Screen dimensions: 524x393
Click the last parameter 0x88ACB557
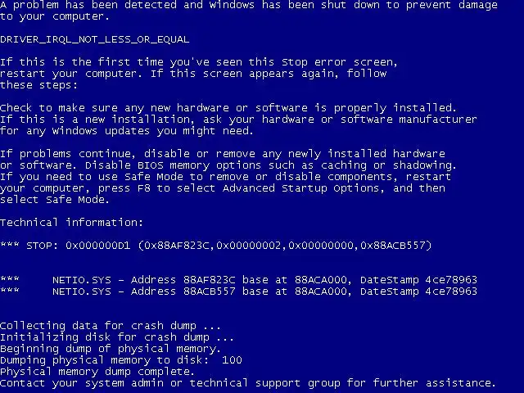393,246
